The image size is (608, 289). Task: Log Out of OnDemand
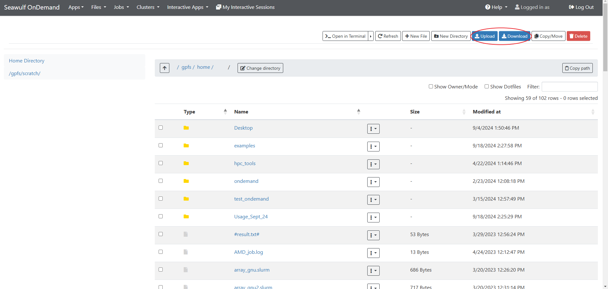[x=581, y=7]
